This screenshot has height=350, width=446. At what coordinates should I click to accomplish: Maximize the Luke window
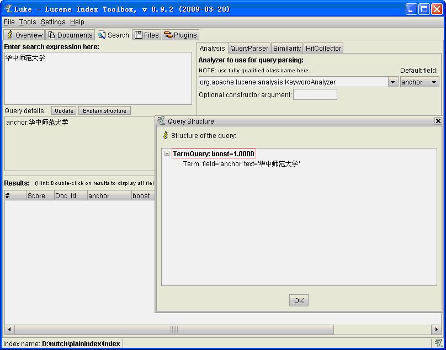coord(424,9)
